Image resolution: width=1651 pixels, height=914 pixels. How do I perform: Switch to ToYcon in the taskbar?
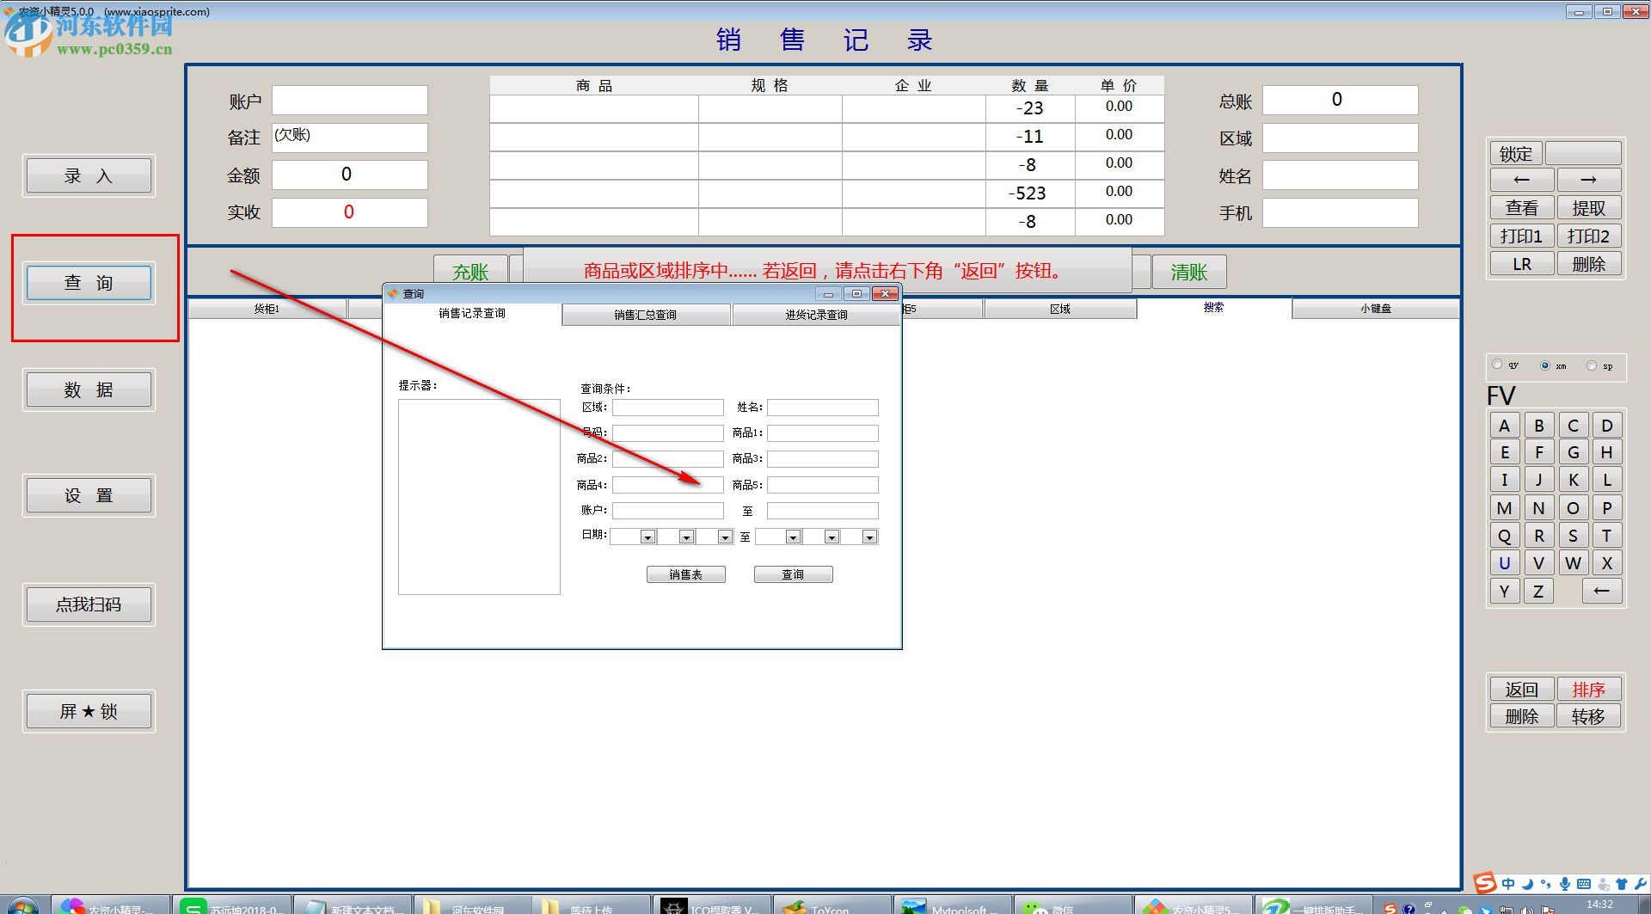832,906
